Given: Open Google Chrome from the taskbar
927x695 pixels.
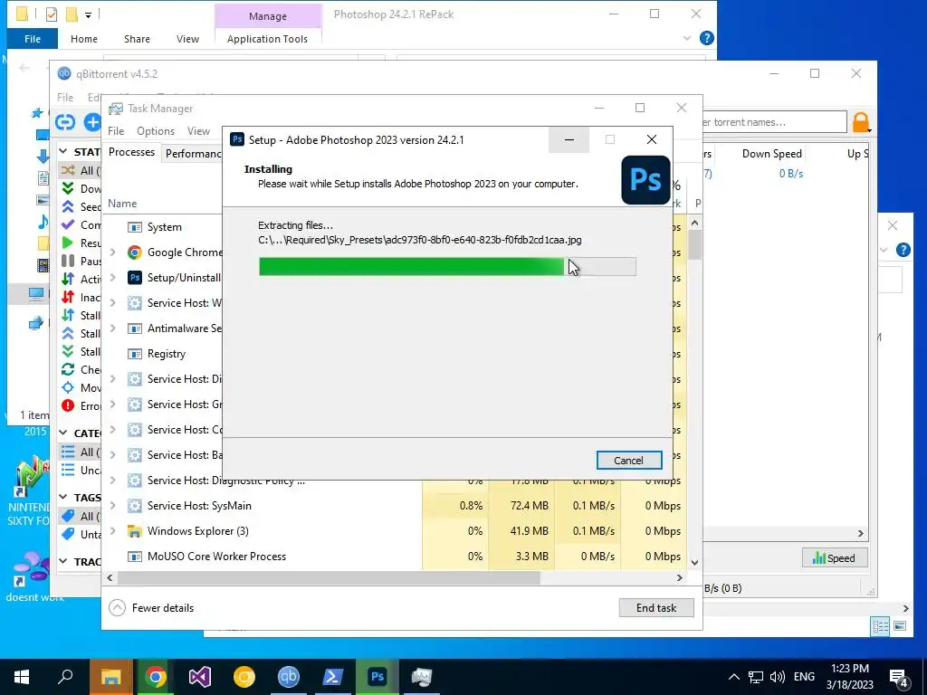Looking at the screenshot, I should click(156, 677).
